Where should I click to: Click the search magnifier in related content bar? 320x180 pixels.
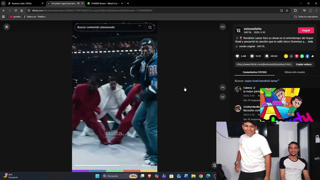click(150, 27)
